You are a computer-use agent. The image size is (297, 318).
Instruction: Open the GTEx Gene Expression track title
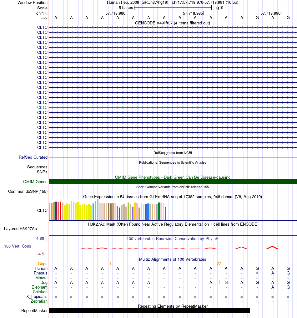click(172, 197)
